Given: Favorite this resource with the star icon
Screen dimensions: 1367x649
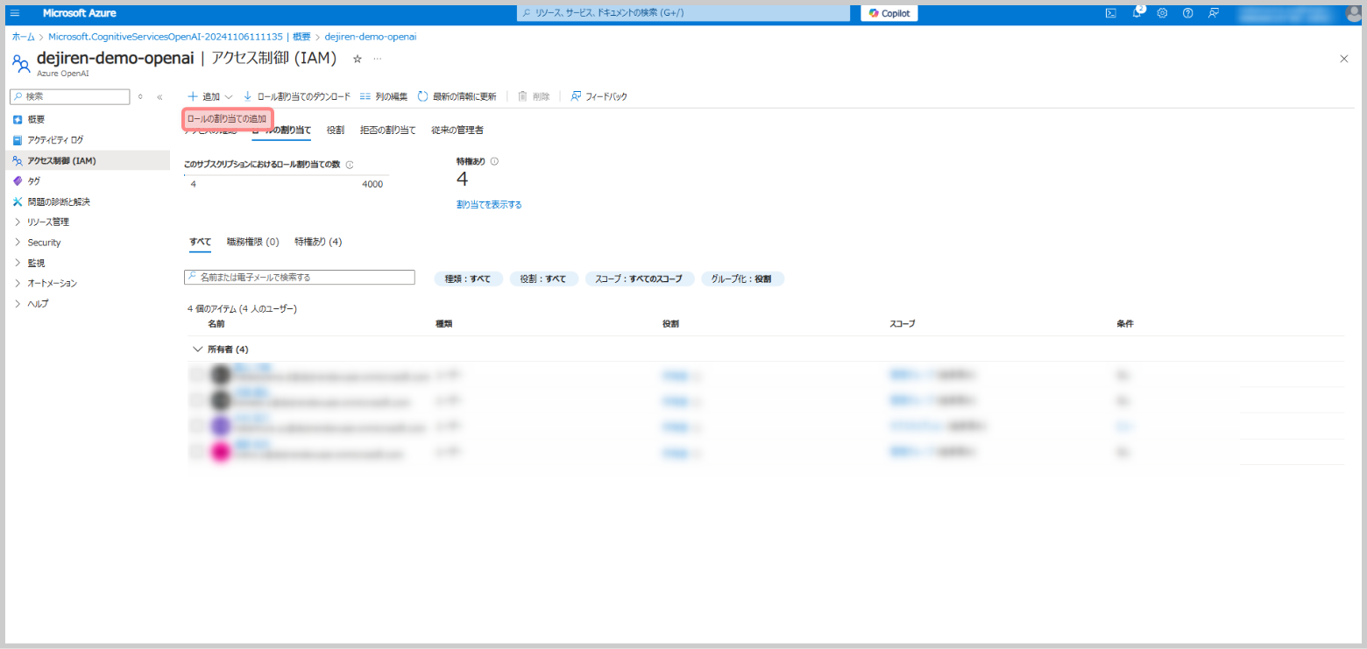Looking at the screenshot, I should coord(357,59).
